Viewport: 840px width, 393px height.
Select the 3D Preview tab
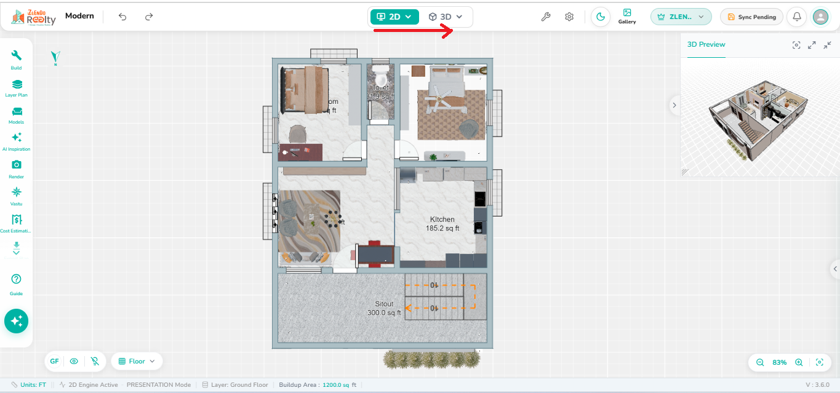(706, 44)
